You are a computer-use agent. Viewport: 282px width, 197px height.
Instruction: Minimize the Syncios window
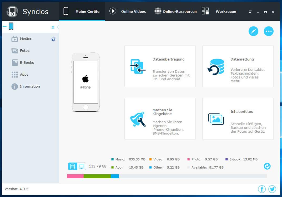(258, 12)
